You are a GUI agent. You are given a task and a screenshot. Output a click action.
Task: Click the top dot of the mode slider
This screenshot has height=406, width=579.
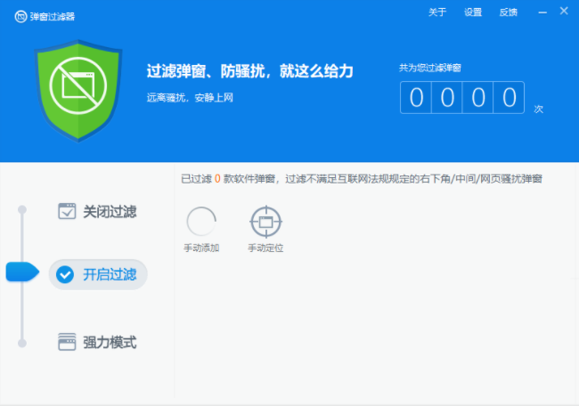(x=22, y=210)
